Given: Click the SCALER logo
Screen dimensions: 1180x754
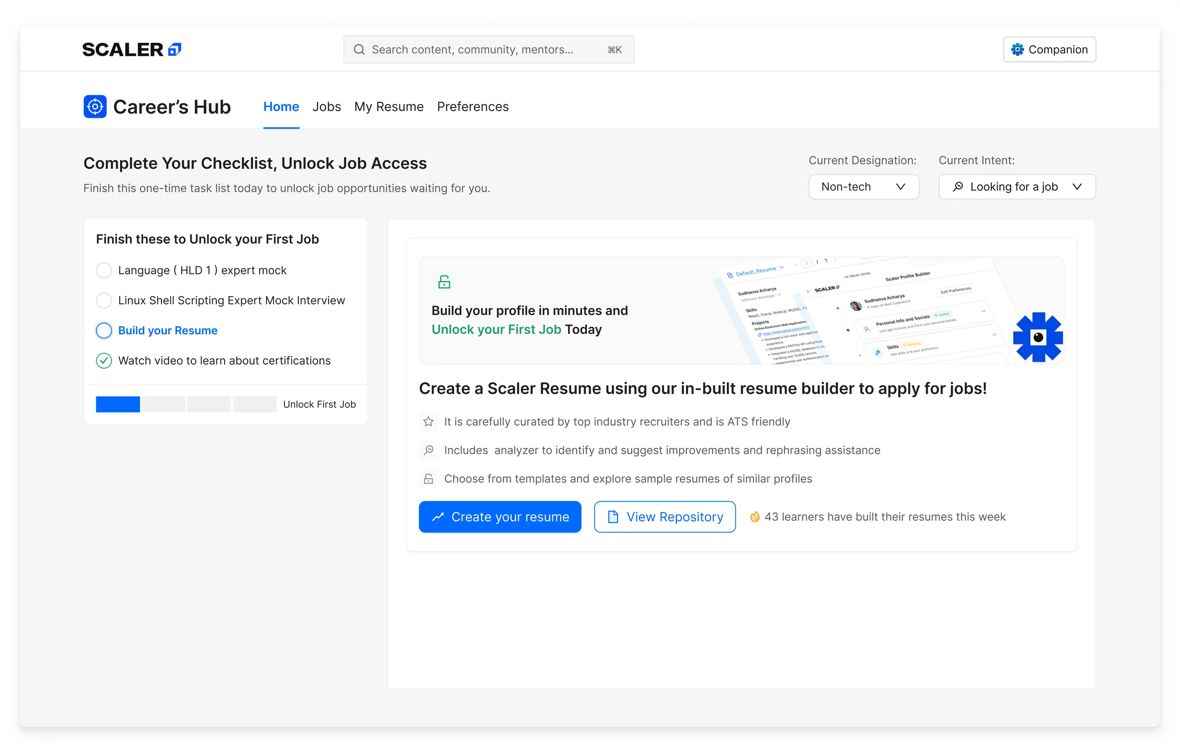Looking at the screenshot, I should [132, 49].
